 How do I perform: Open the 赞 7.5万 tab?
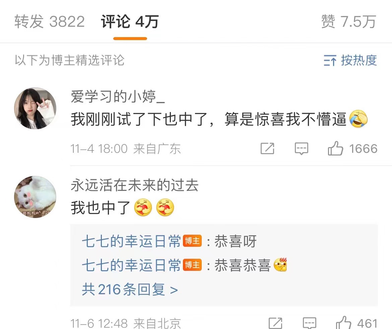349,21
